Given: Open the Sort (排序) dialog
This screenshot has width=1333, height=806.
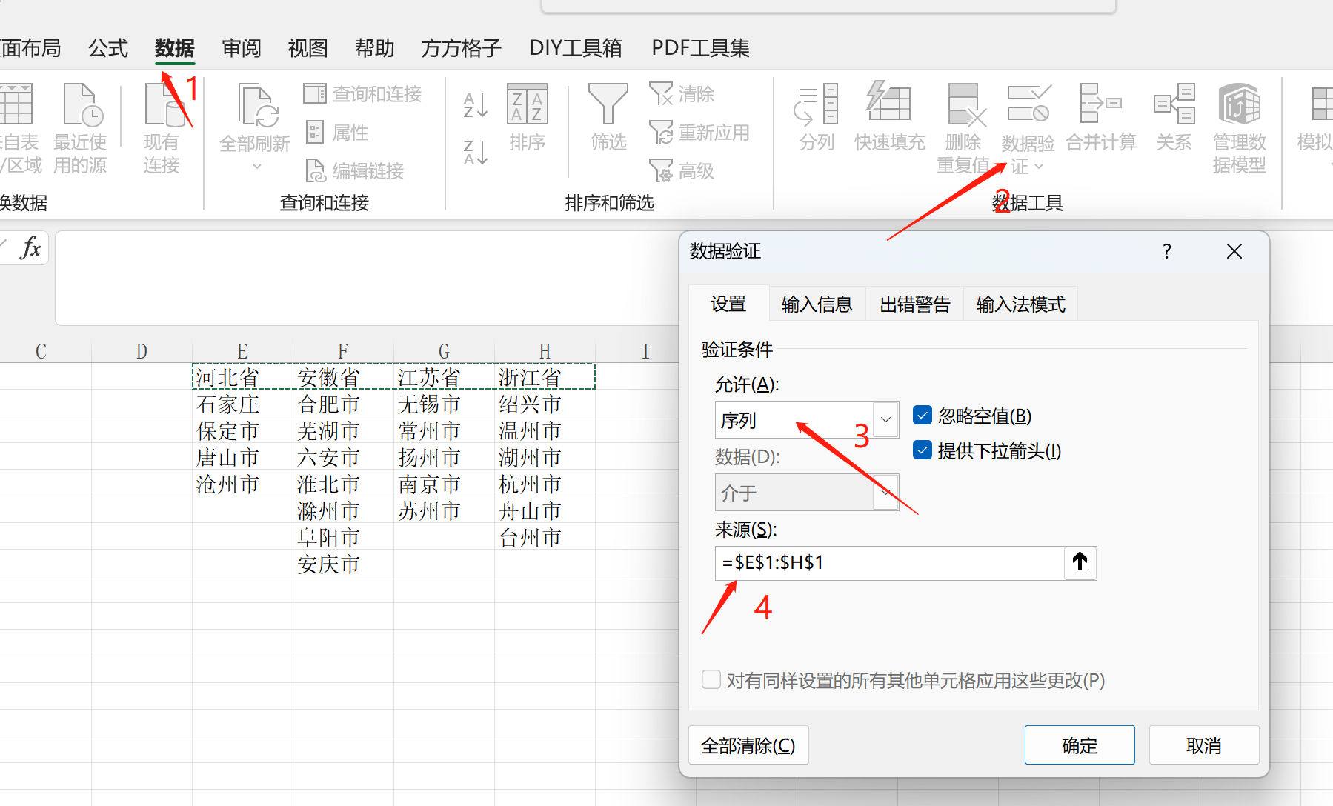Looking at the screenshot, I should [x=527, y=117].
